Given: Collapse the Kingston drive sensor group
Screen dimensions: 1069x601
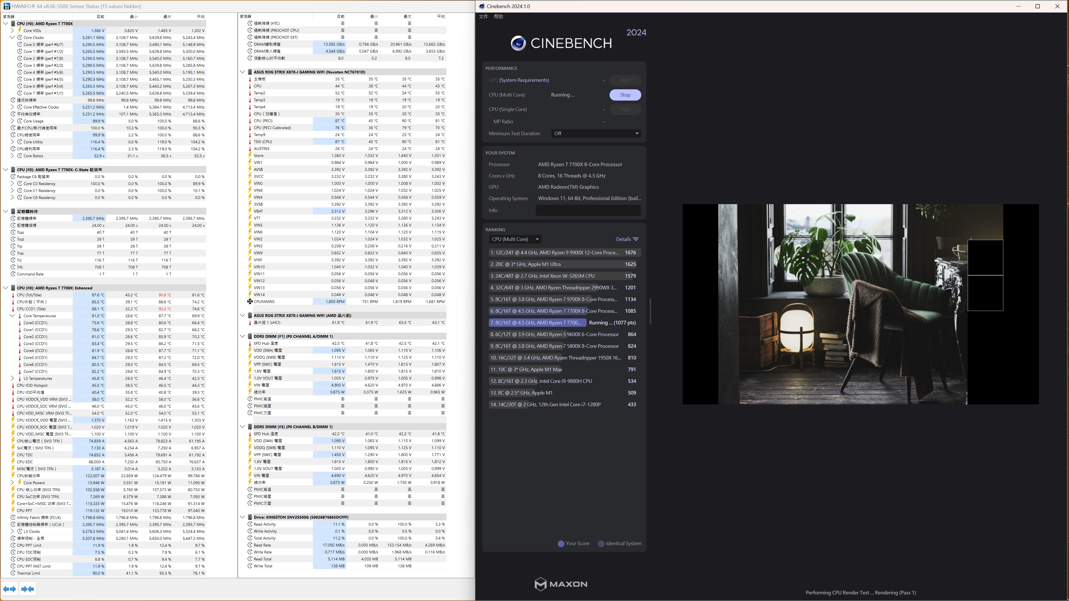Looking at the screenshot, I should 242,517.
